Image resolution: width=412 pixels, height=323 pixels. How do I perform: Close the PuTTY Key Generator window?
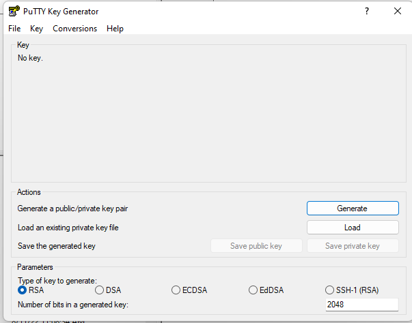(x=398, y=11)
